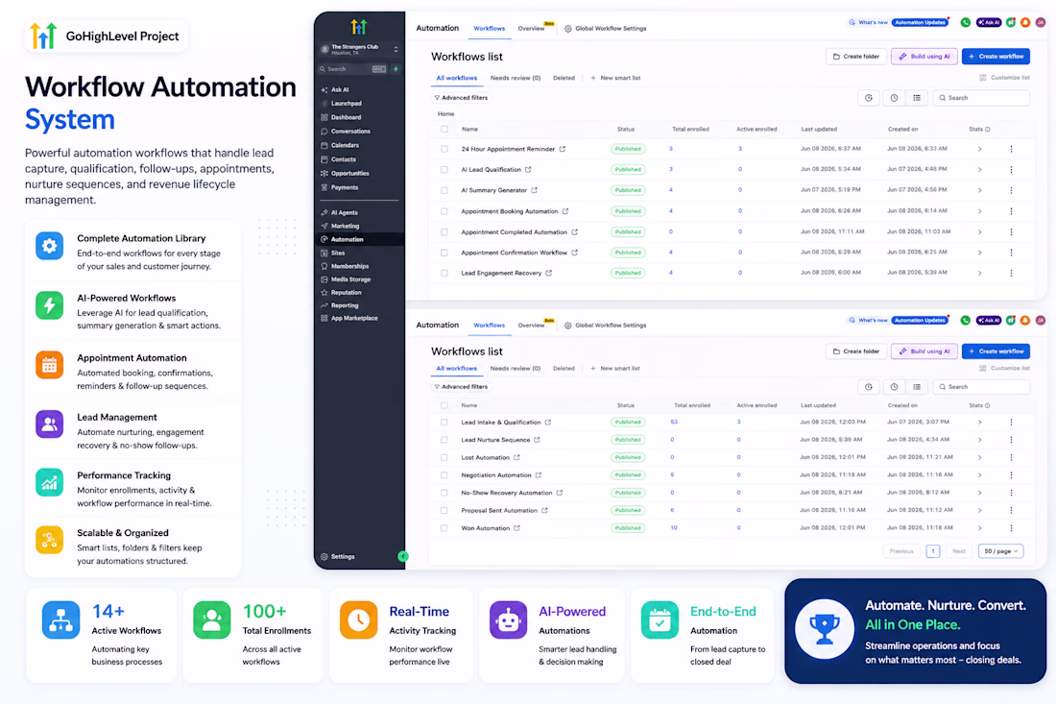Open AI Agents in the sidebar

[344, 213]
